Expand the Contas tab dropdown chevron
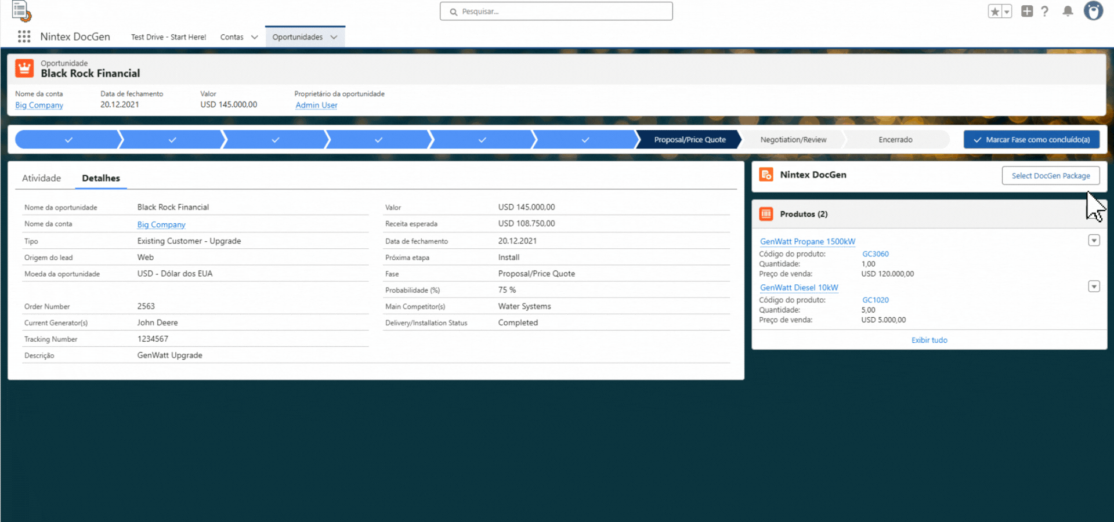 [254, 37]
